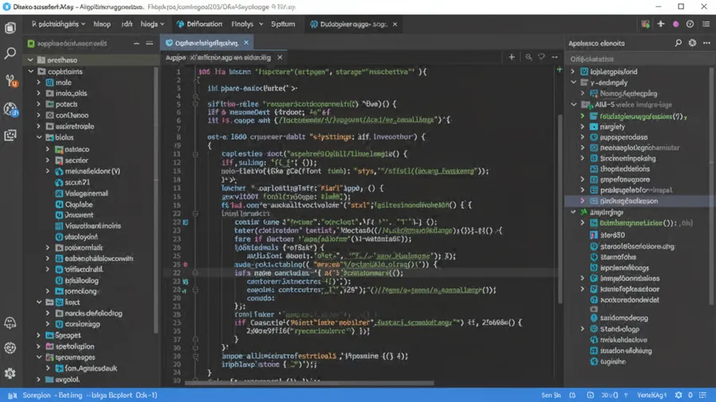Click the circular wheel icon above the settings gear

click(x=10, y=348)
